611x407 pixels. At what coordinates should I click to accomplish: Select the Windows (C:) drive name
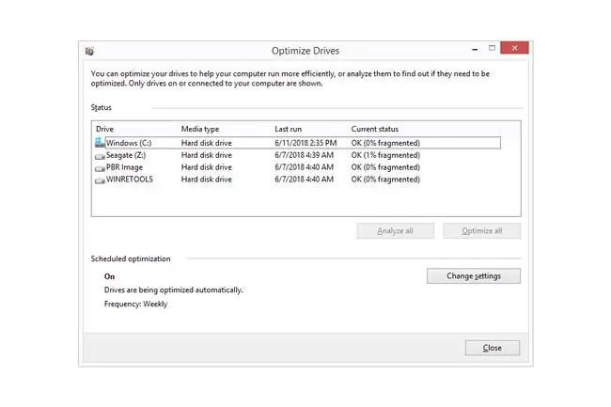pyautogui.click(x=129, y=143)
